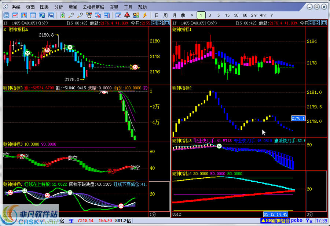This screenshot has width=330, height=226.
Task: Open the 系统 menu
Action: (x=16, y=7)
